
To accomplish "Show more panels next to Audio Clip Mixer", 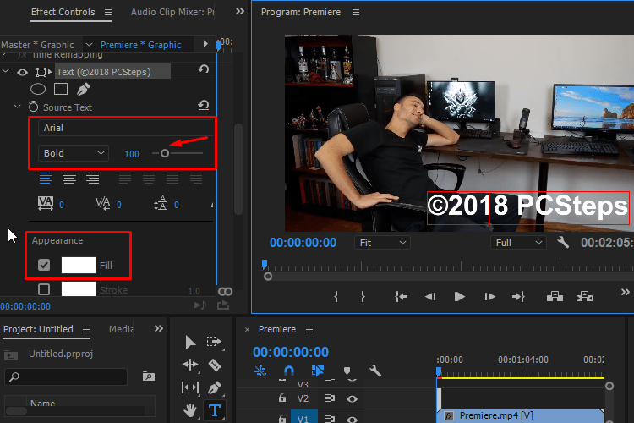I will pos(240,11).
